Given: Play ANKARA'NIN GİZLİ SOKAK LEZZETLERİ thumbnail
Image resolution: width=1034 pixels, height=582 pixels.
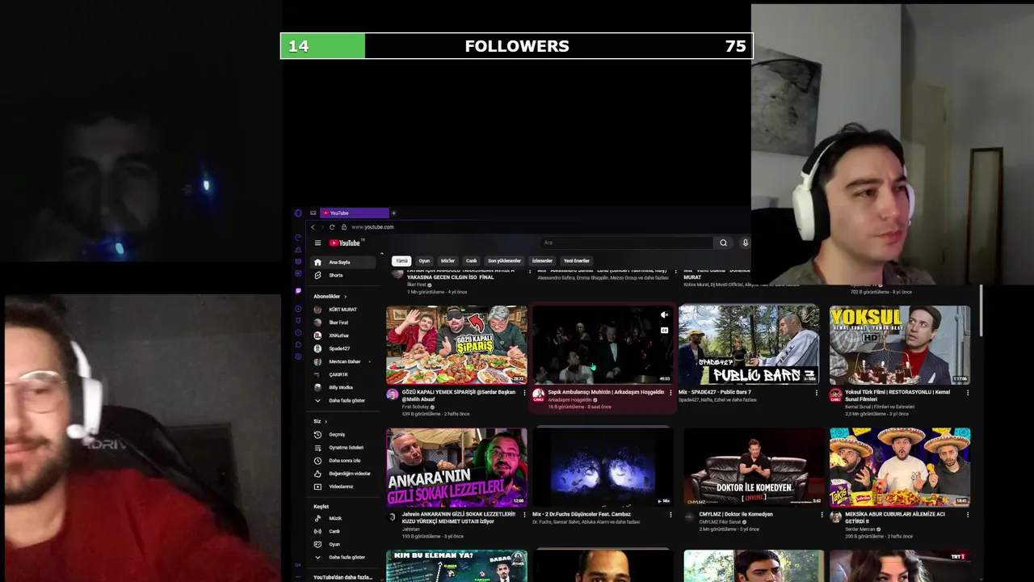Looking at the screenshot, I should point(456,466).
